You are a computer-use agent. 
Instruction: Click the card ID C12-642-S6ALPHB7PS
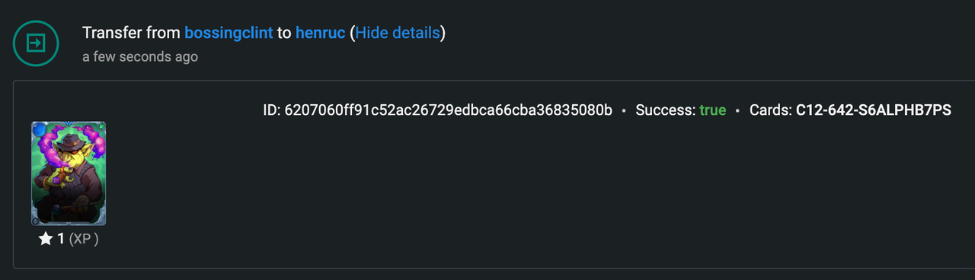(x=874, y=110)
